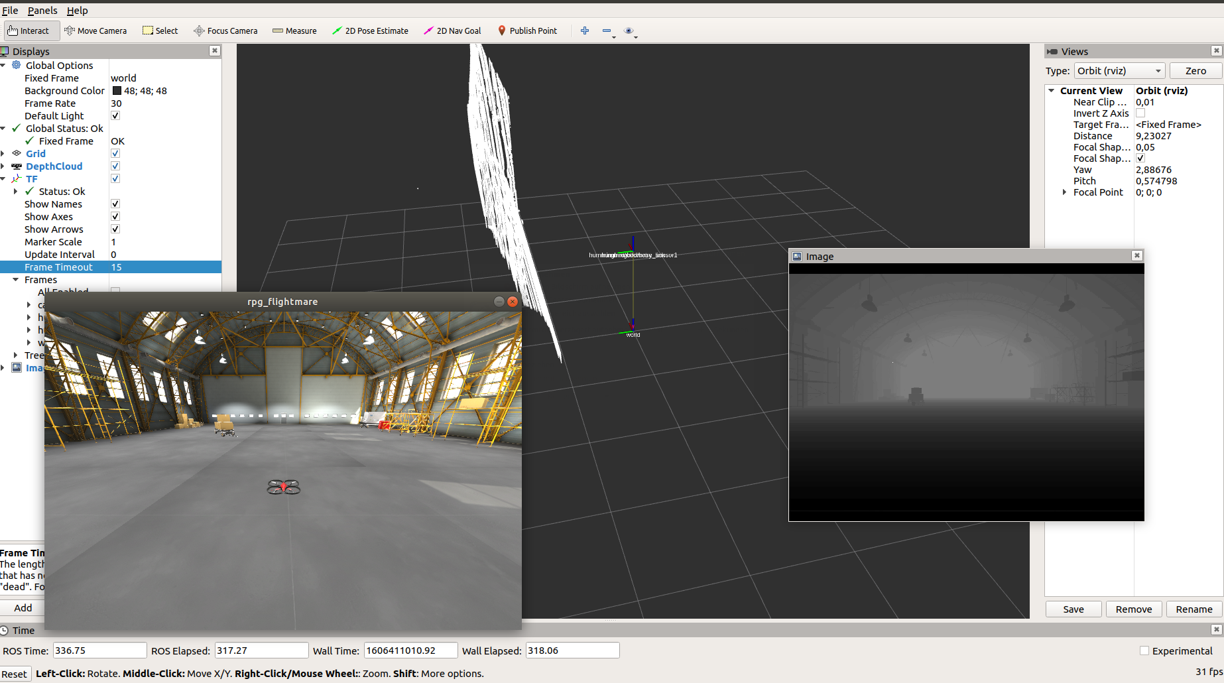Uncheck Show Names under TF
The height and width of the screenshot is (683, 1224).
(115, 204)
